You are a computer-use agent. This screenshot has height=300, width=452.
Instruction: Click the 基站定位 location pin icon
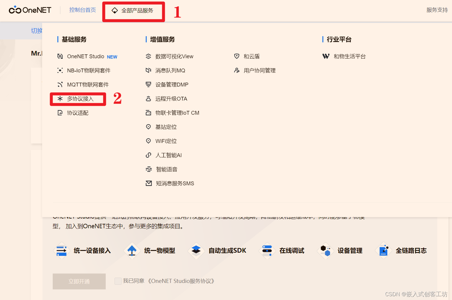(x=148, y=127)
